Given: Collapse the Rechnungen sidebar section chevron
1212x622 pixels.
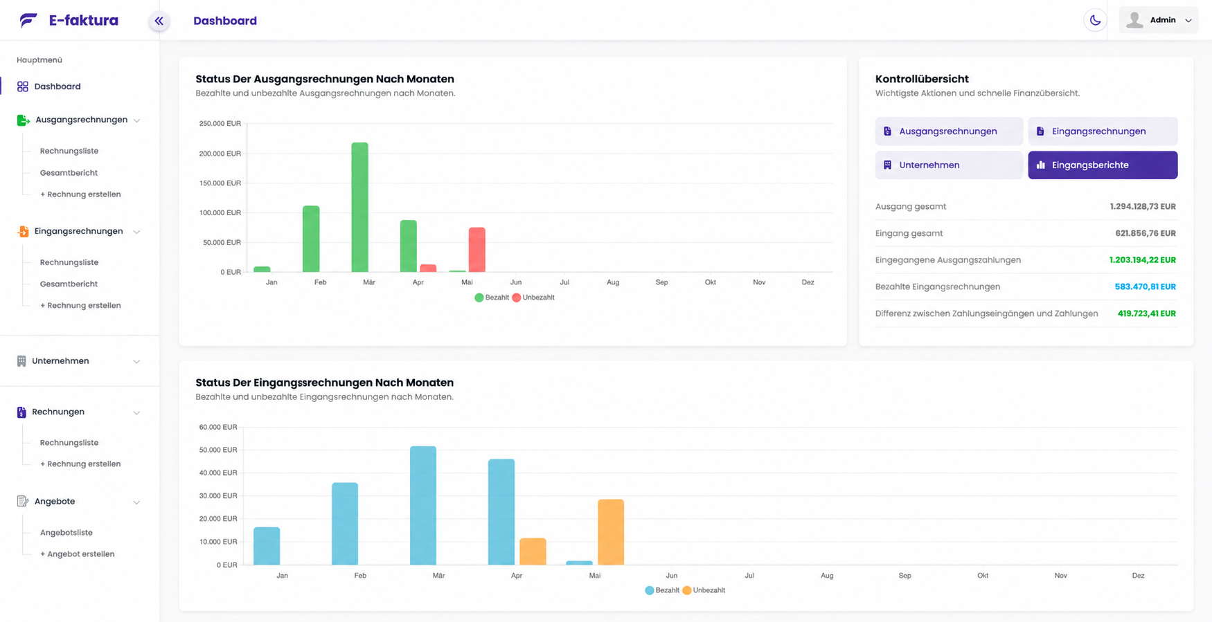Looking at the screenshot, I should tap(136, 413).
